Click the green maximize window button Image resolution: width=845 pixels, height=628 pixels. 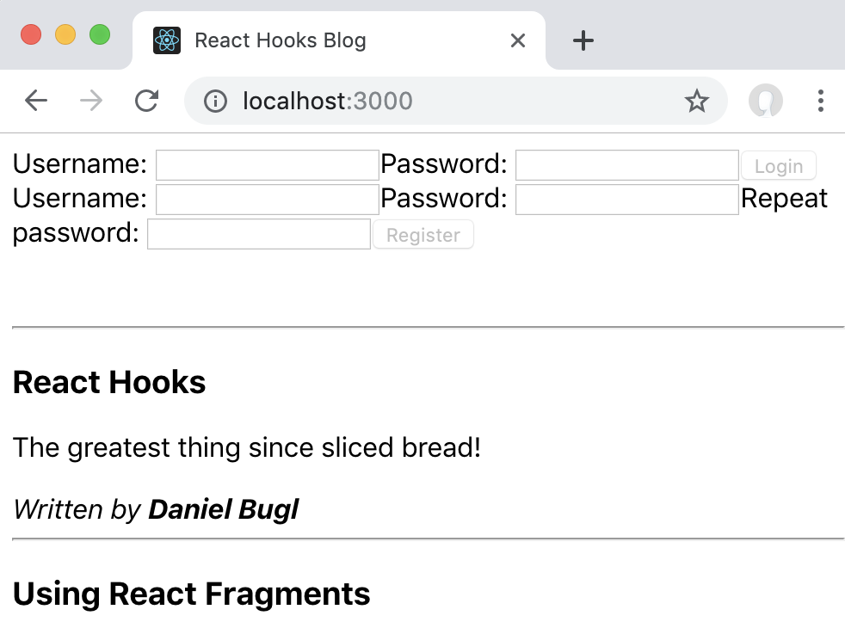[x=100, y=35]
